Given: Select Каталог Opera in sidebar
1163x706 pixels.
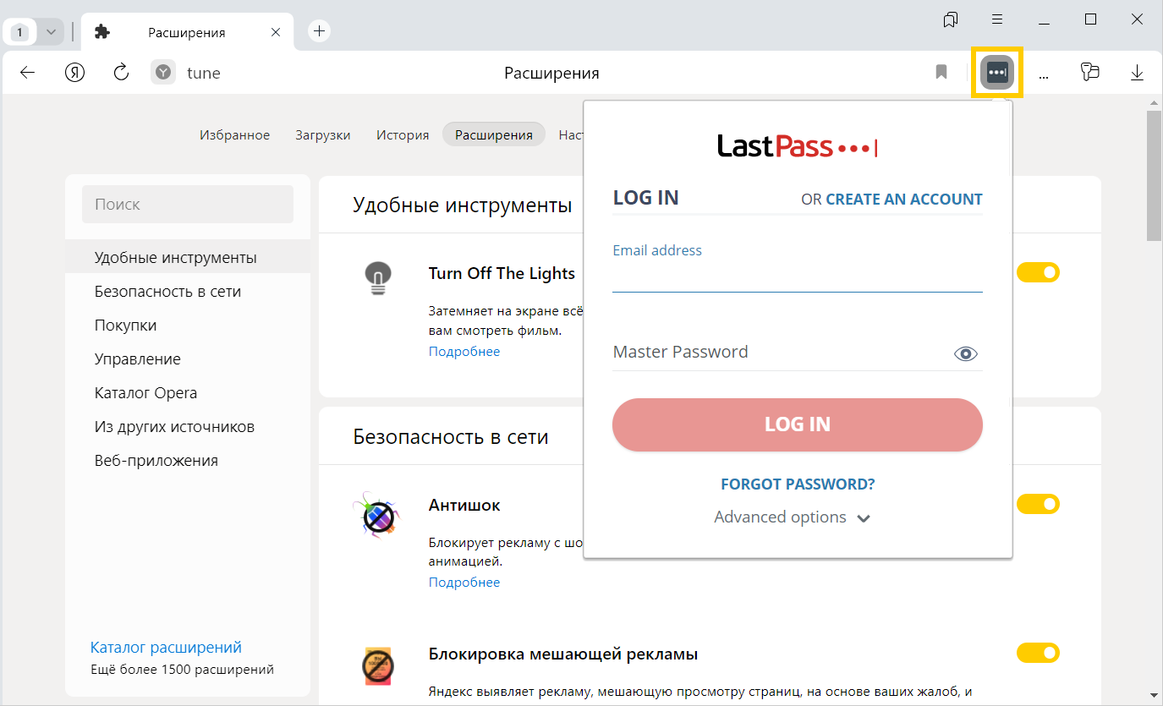Looking at the screenshot, I should click(x=145, y=393).
